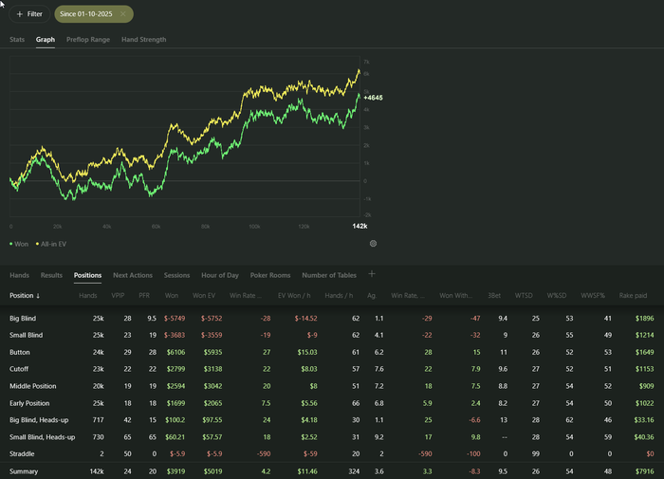Toggle the All-in EV line in legend
Viewport: 664px width, 479px height.
tap(51, 244)
